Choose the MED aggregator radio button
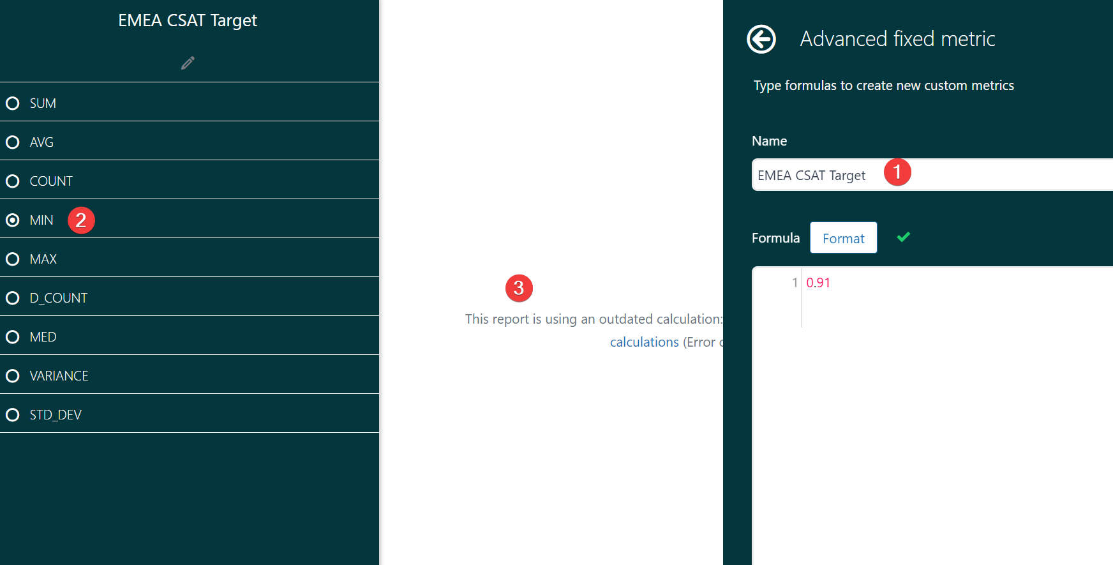The image size is (1113, 565). [13, 337]
